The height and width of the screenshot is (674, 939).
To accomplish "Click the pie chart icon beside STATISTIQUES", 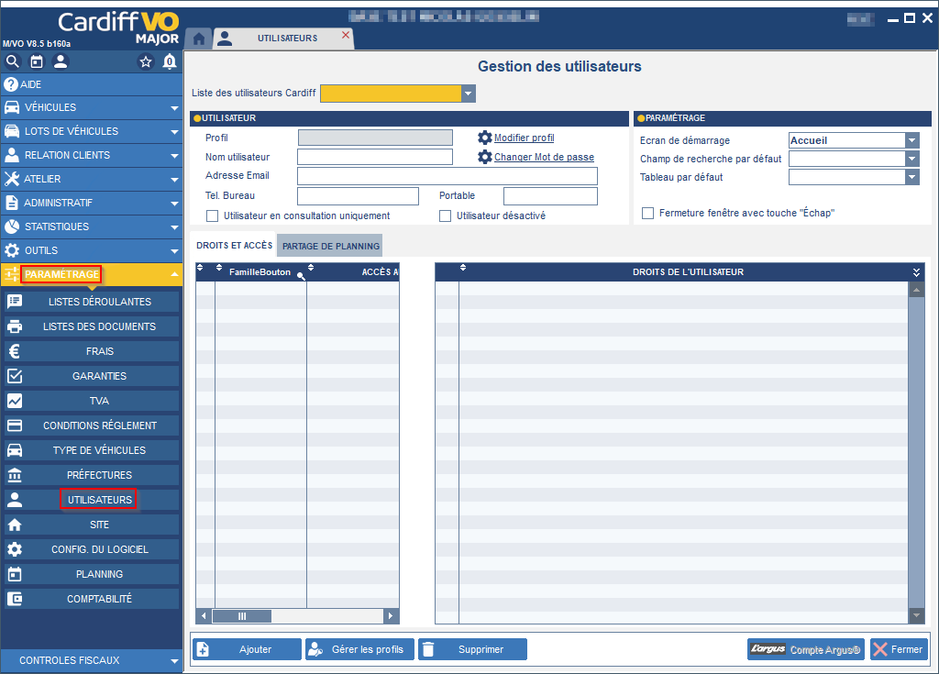I will click(x=11, y=227).
